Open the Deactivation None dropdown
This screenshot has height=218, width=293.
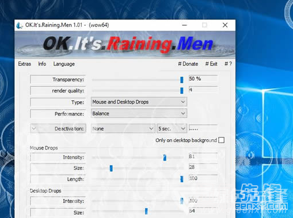click(x=123, y=129)
